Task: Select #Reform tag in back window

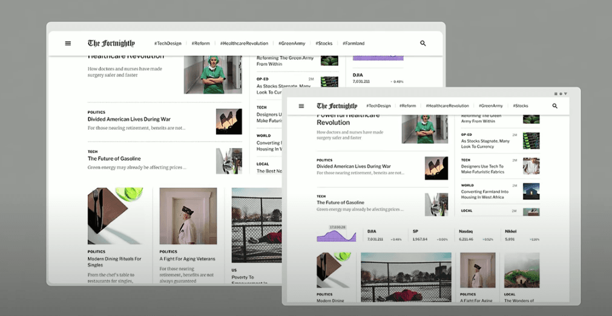Action: 200,44
